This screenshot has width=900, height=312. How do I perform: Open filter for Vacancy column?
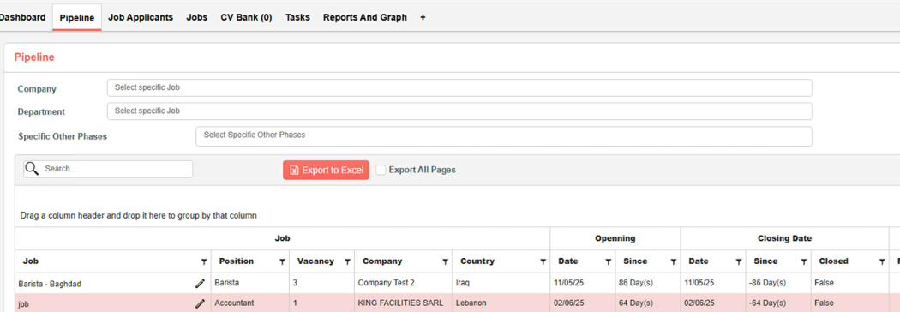point(347,261)
